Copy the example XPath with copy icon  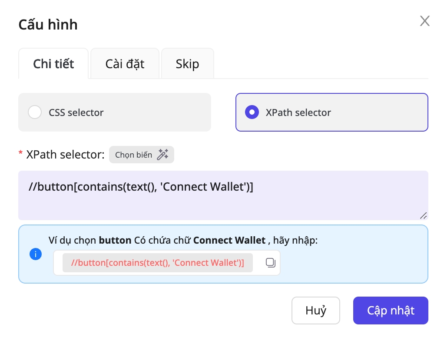click(270, 262)
